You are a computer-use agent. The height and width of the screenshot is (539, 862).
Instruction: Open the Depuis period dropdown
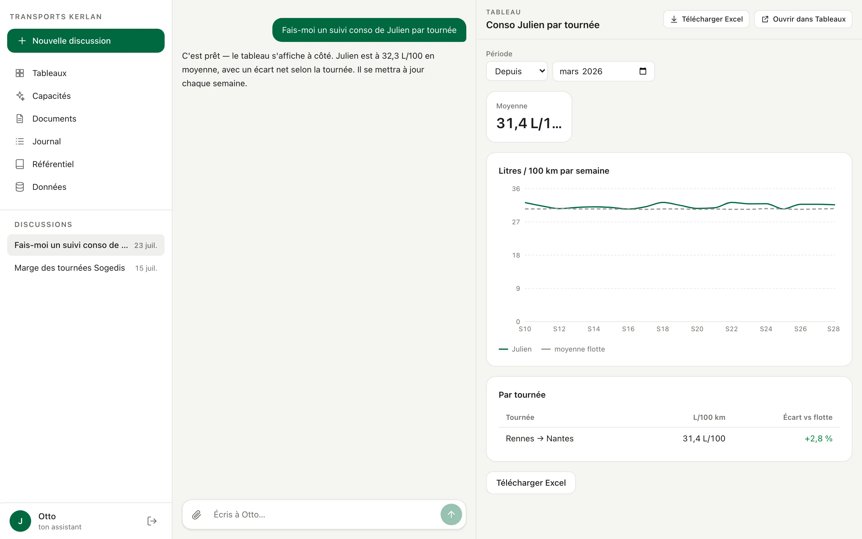[517, 71]
